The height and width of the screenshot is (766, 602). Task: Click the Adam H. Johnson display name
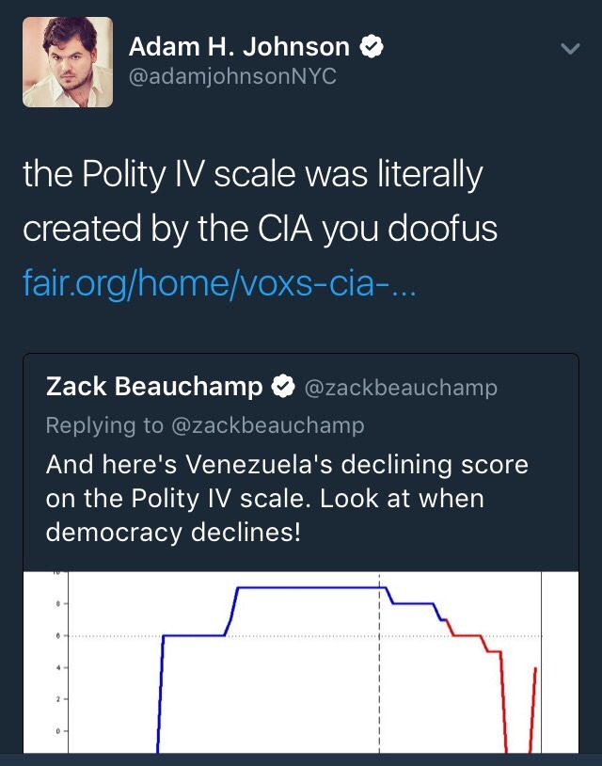coord(239,45)
